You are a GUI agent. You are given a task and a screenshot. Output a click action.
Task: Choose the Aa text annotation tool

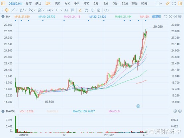(66, 10)
